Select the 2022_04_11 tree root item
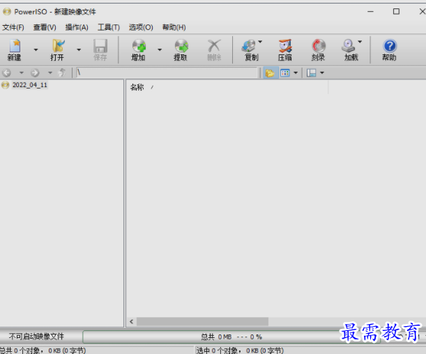Screen dimensions: 426x354 [x=30, y=85]
